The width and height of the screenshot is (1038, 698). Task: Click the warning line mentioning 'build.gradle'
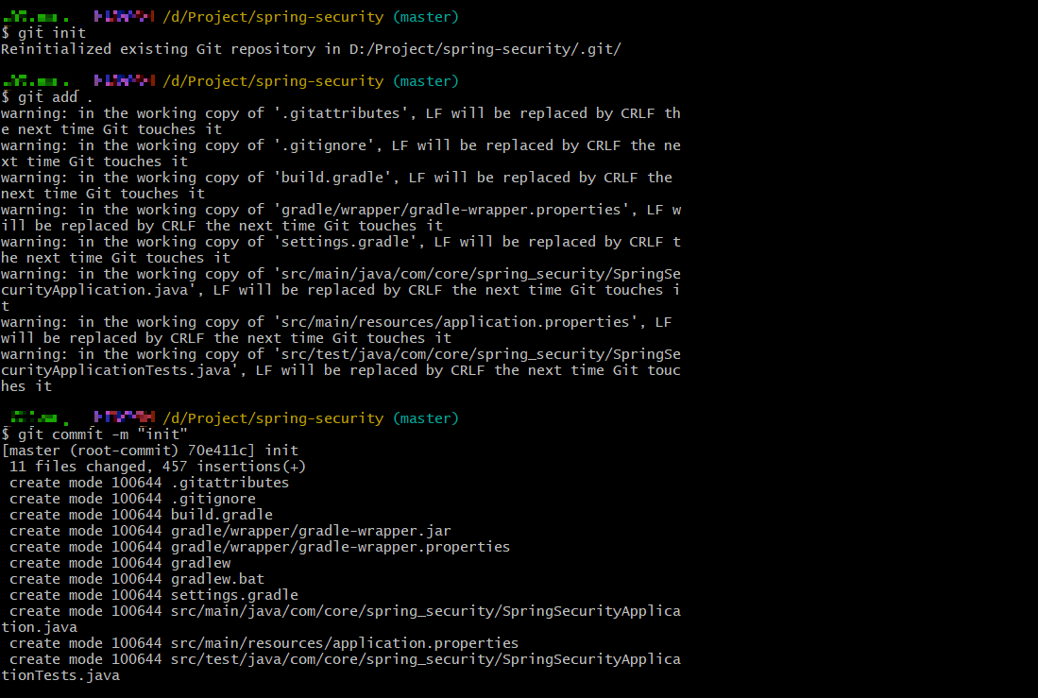click(x=337, y=178)
